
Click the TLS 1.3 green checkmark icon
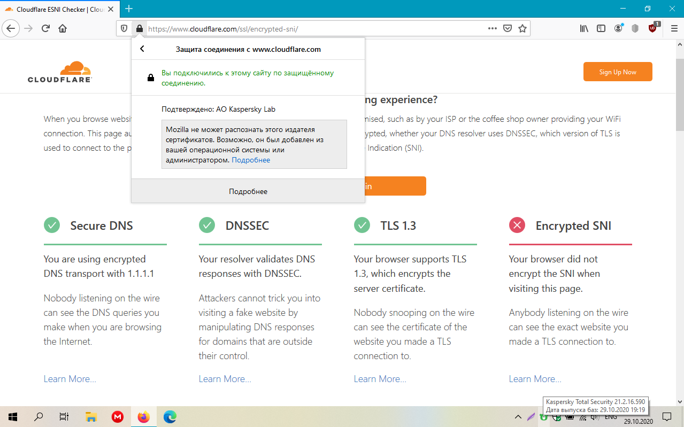tap(362, 225)
